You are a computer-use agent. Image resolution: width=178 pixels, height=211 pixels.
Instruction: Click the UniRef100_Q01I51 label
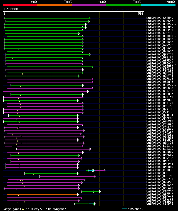[x=160, y=97]
